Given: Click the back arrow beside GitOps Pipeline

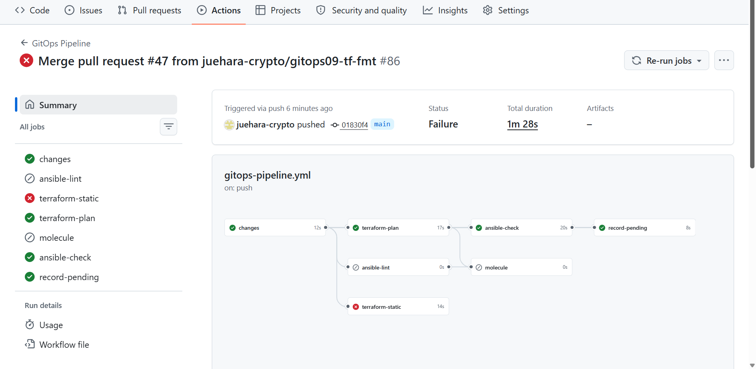Looking at the screenshot, I should 24,43.
